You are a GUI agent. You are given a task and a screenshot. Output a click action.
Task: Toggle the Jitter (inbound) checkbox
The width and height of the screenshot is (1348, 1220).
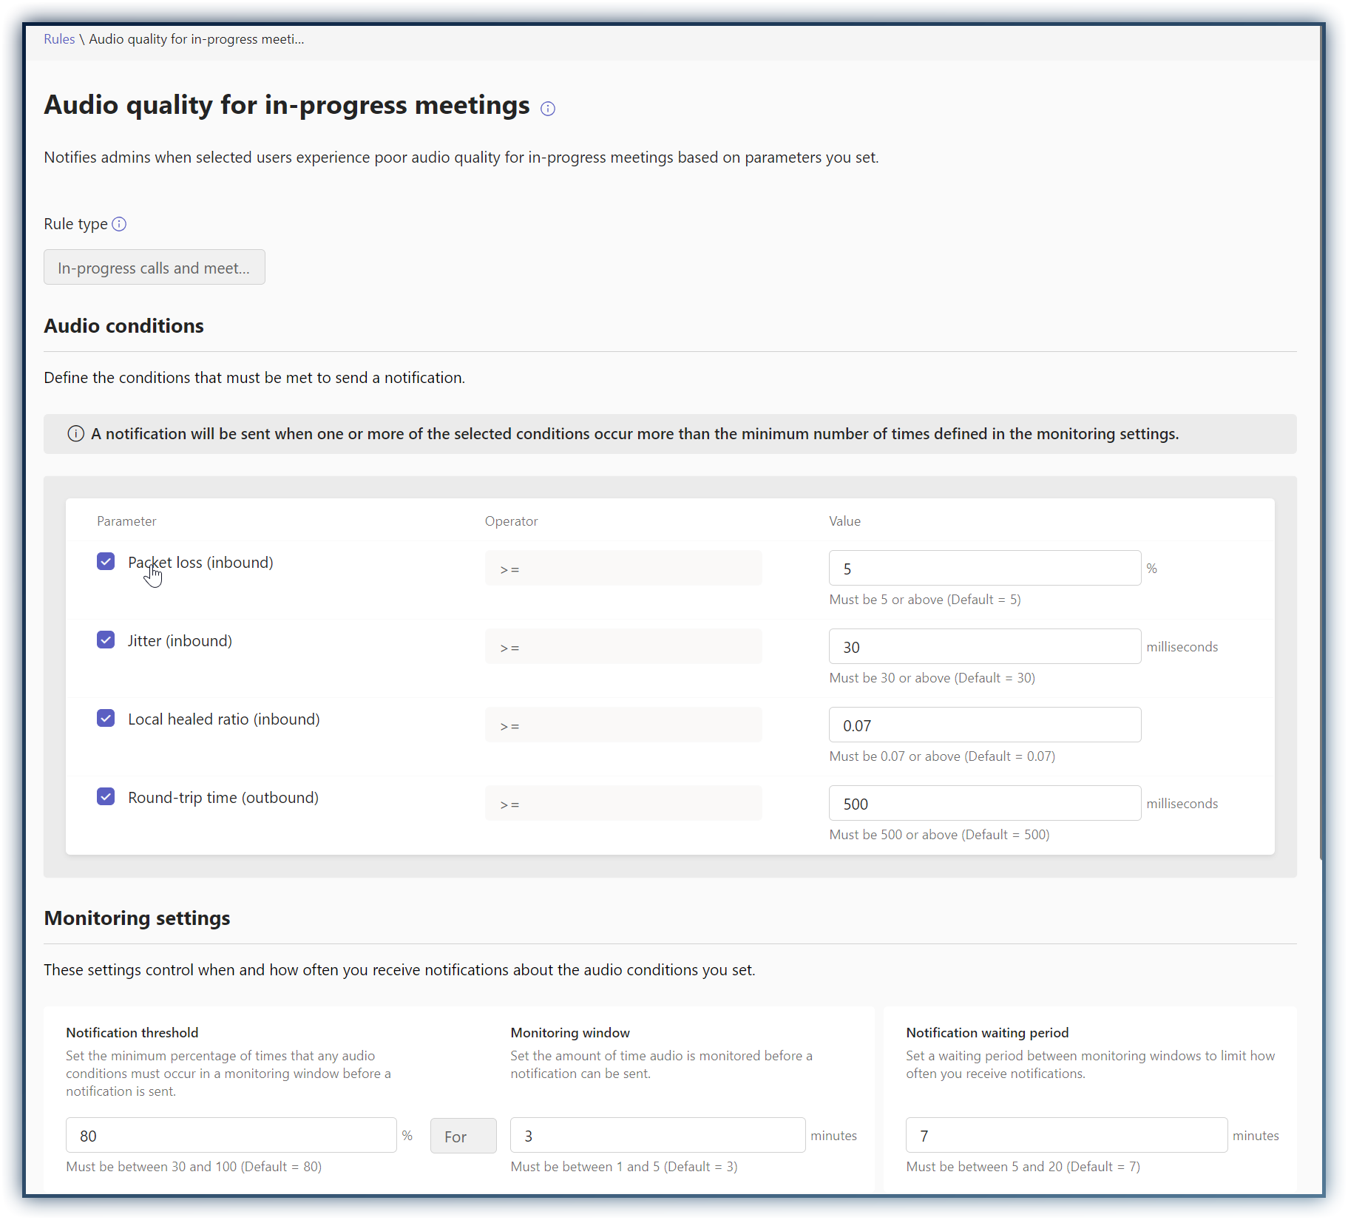pyautogui.click(x=106, y=640)
